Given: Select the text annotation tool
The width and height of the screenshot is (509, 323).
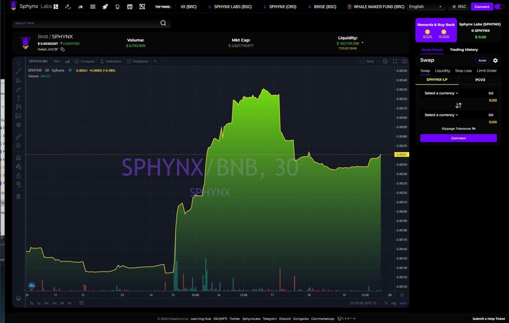Looking at the screenshot, I should 18,98.
